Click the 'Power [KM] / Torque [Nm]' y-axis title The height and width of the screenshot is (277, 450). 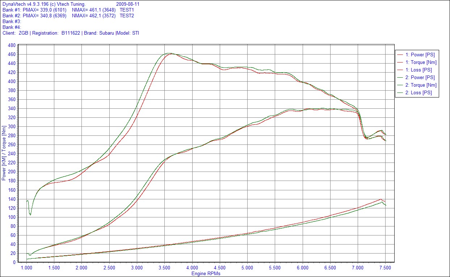coord(4,155)
